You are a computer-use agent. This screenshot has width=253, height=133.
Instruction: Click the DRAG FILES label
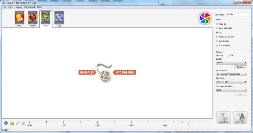point(87,72)
